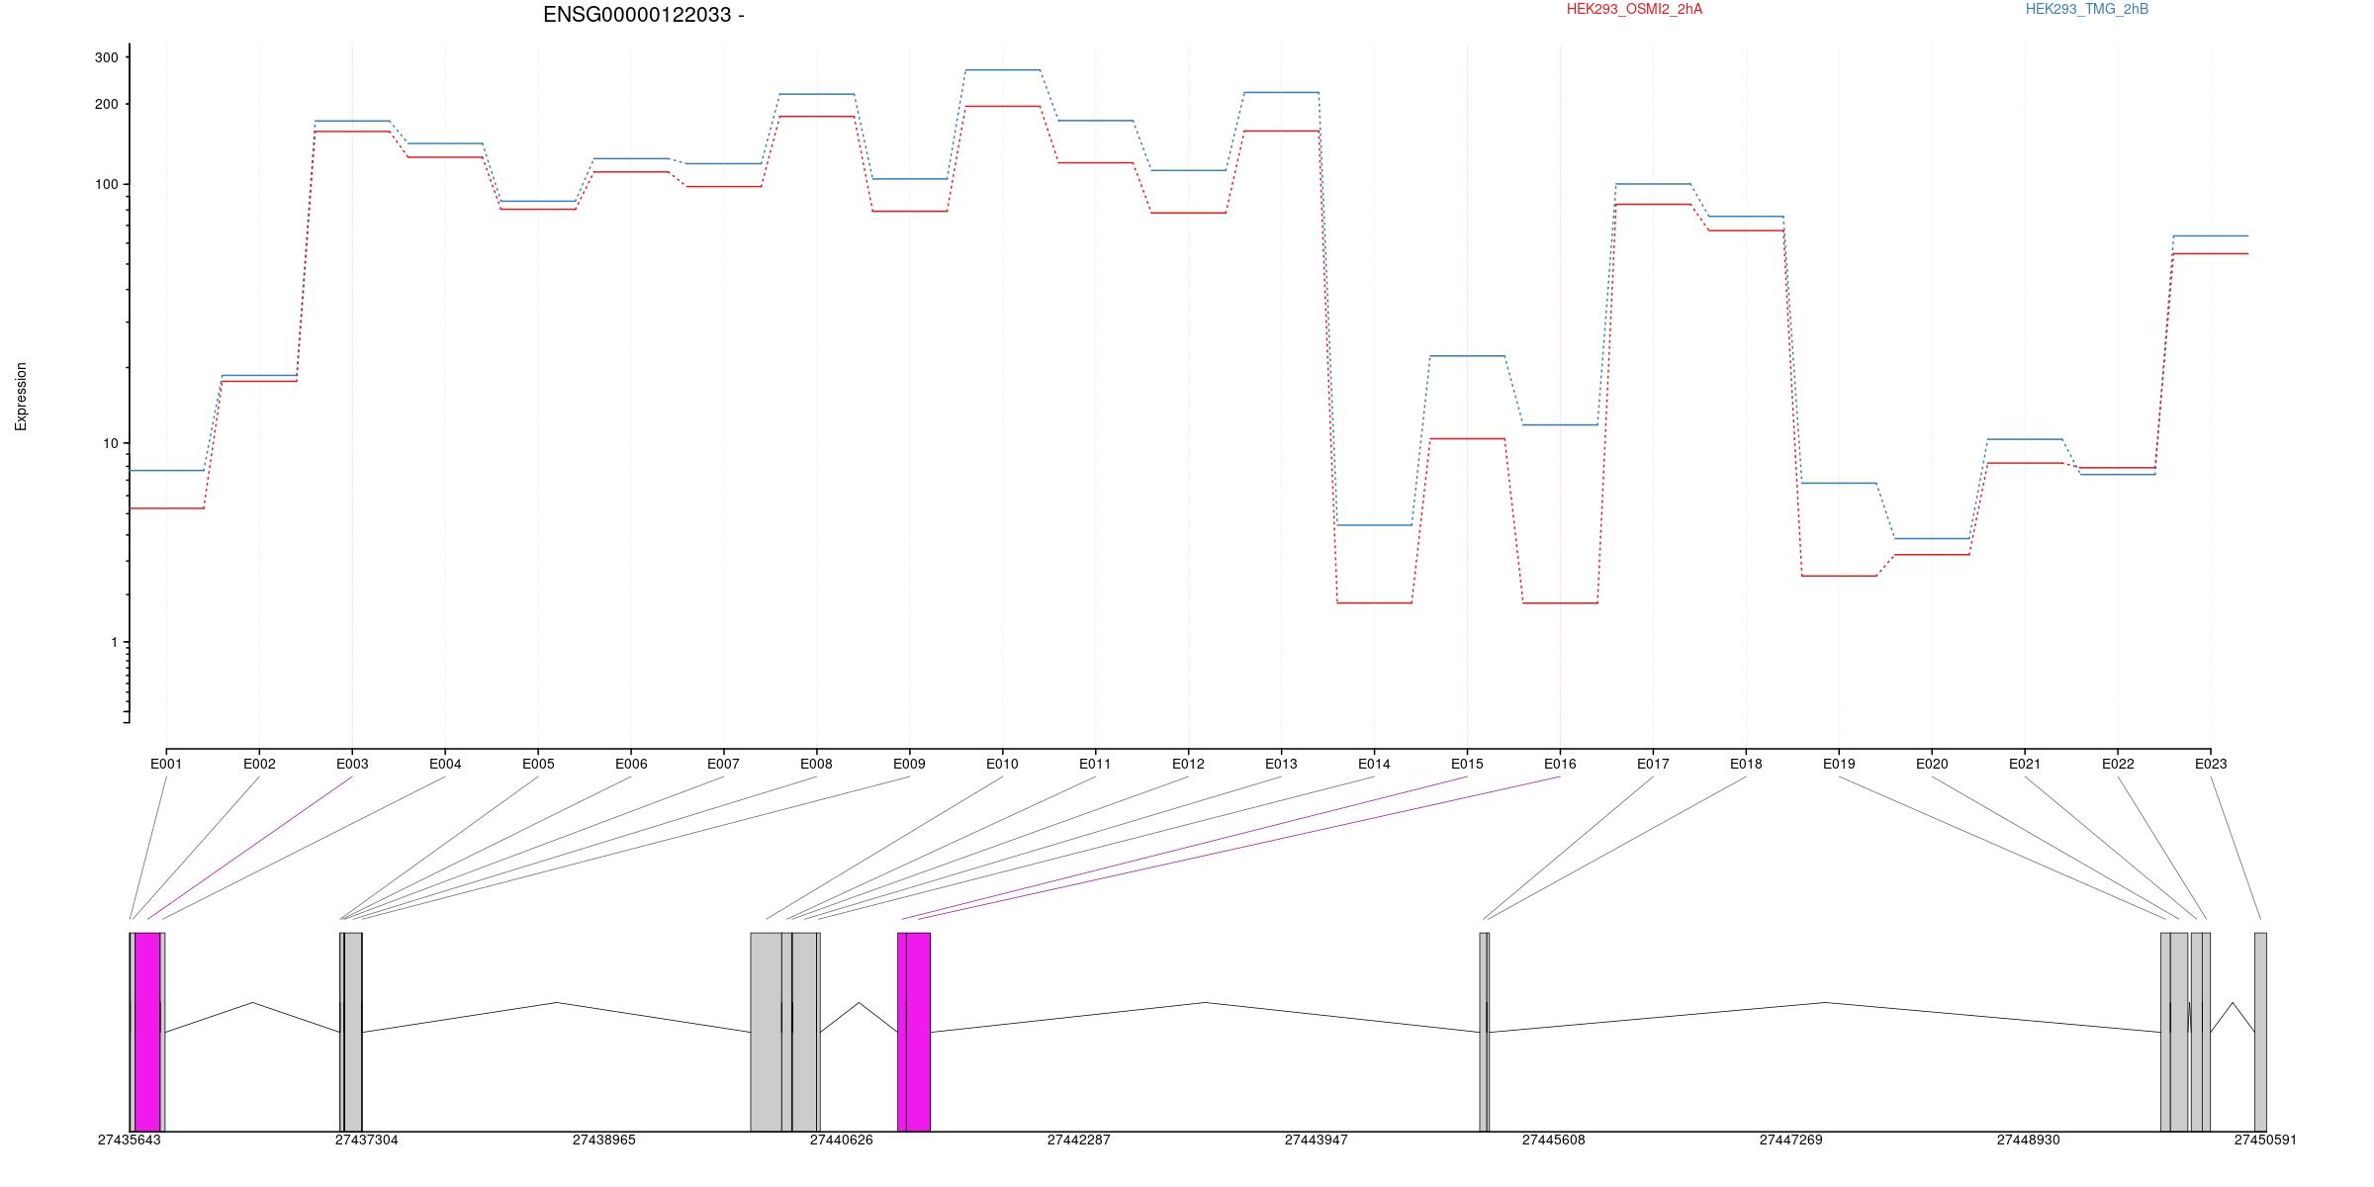2374x1187 pixels.
Task: Click the gray exon block above 27437304
Action: pos(353,1032)
